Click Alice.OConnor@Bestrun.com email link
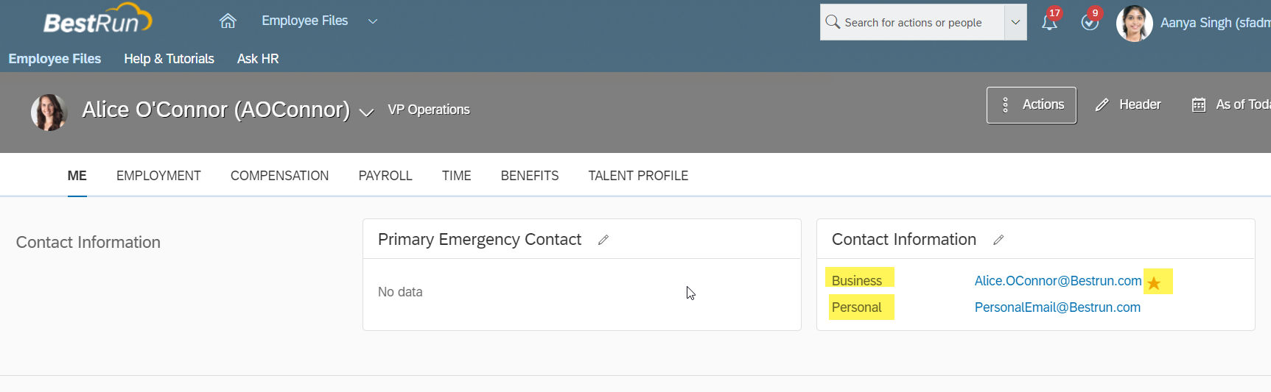1271x392 pixels. [x=1058, y=281]
